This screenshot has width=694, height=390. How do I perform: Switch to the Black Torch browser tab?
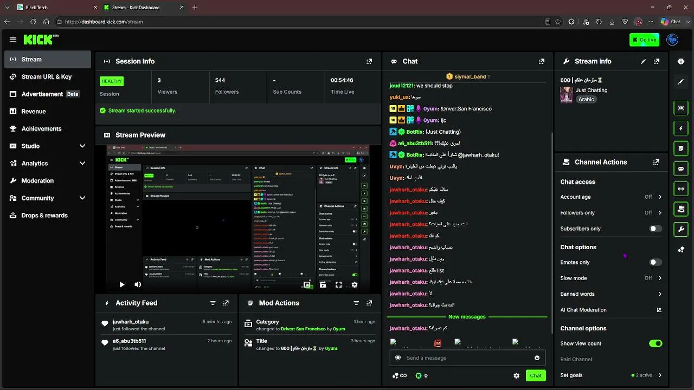click(57, 8)
